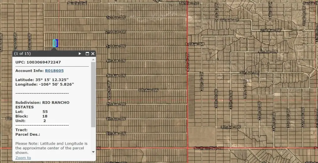The height and width of the screenshot is (163, 318).
Task: Click the 40th St SW label on red line
Action: point(187,62)
